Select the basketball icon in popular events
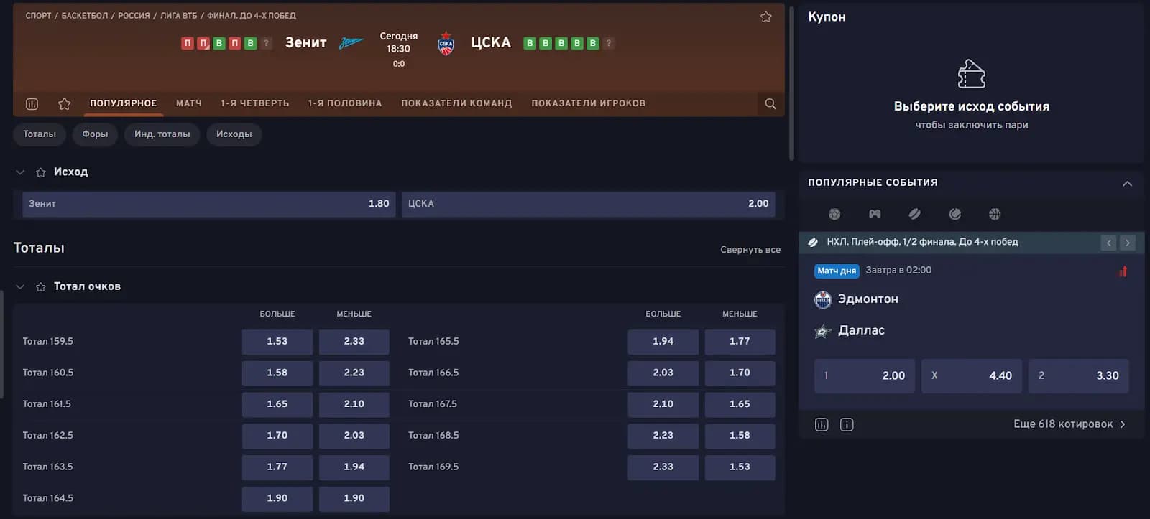 (x=995, y=214)
